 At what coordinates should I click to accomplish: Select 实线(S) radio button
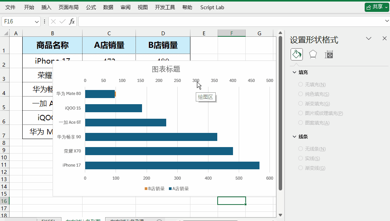click(x=301, y=158)
